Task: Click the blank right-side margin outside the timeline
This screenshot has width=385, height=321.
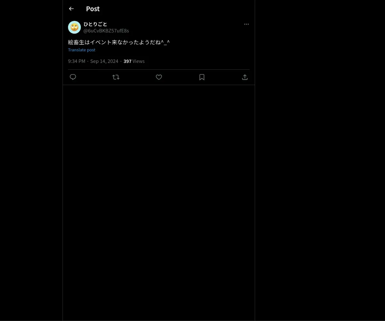Action: pos(320,160)
